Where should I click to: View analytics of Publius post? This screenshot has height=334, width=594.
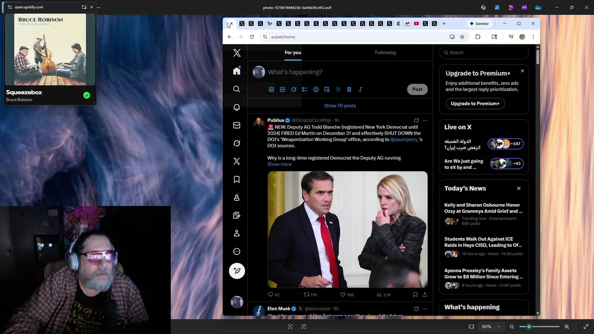[x=383, y=295]
